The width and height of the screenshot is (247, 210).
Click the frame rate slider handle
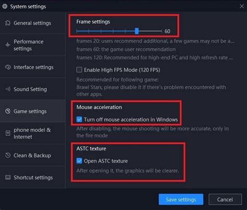tap(137, 31)
